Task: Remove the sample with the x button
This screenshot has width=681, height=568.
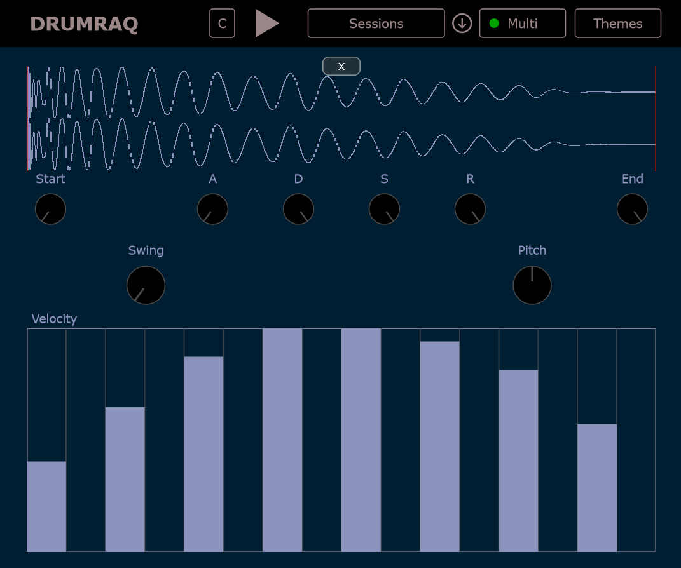Action: pos(341,66)
